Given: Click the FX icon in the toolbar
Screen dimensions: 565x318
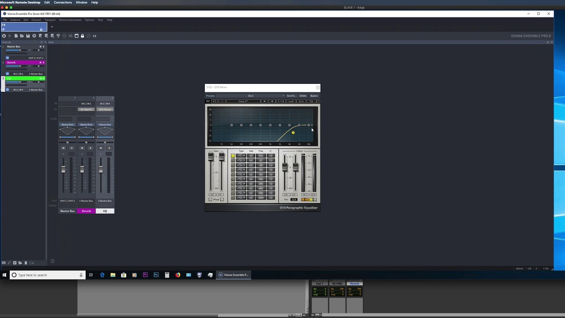Looking at the screenshot, I should point(94,36).
